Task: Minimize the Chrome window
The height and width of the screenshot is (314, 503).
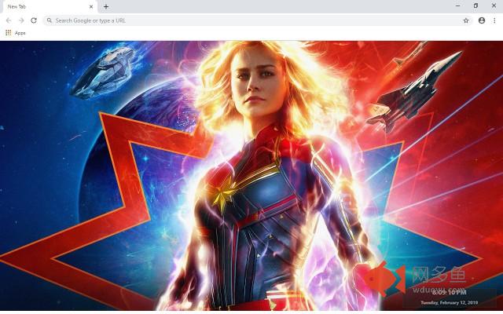Action: pyautogui.click(x=457, y=5)
